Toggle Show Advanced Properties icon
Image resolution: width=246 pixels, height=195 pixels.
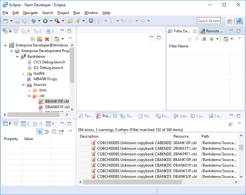pos(47,132)
